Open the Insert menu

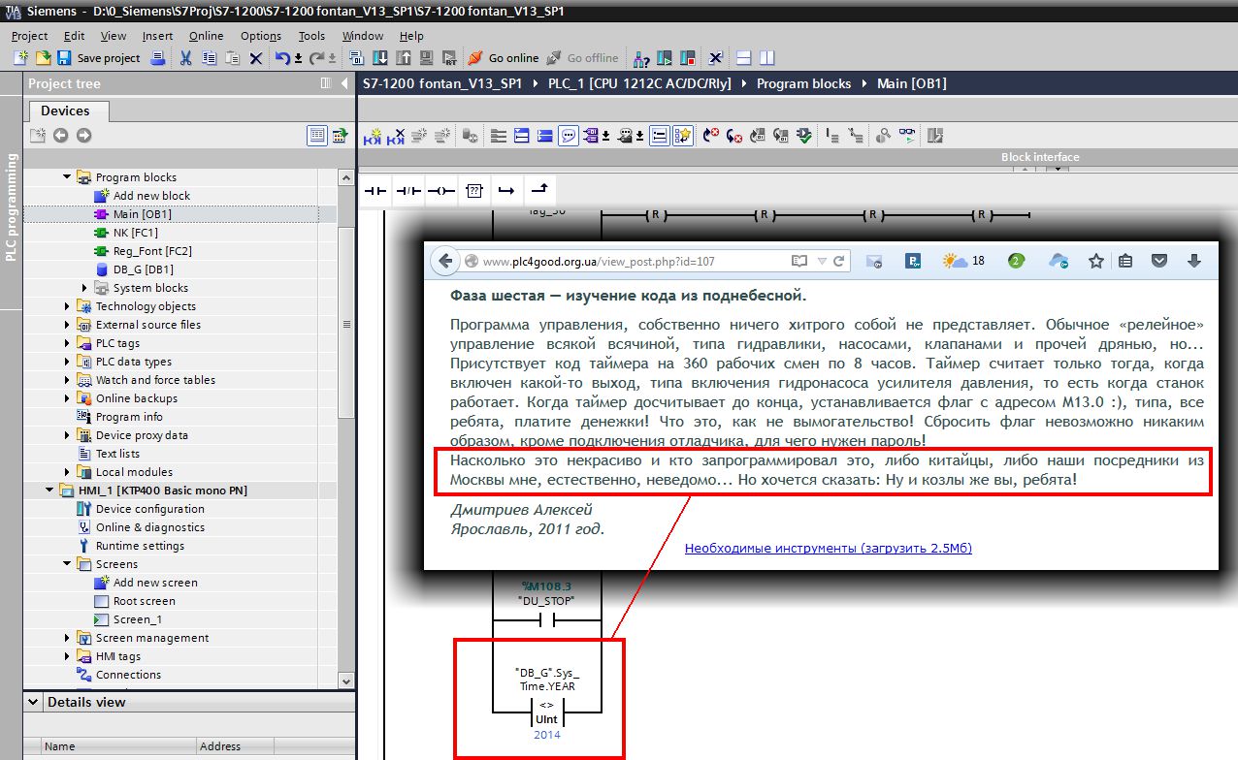click(157, 36)
